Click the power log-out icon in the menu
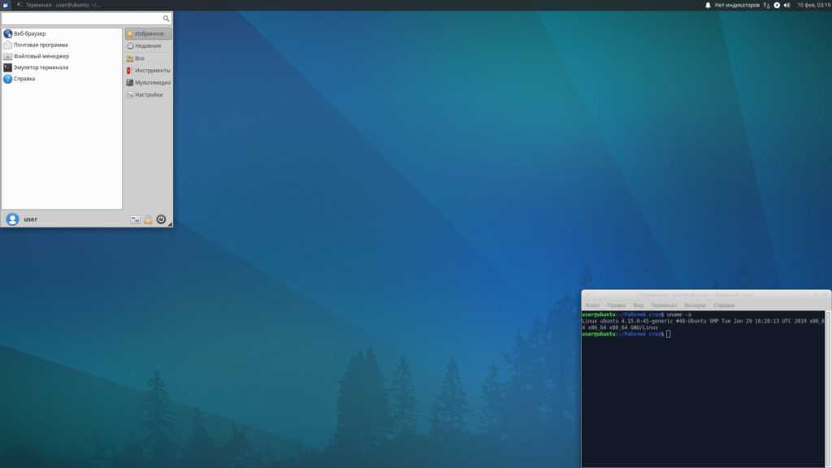832x468 pixels. pyautogui.click(x=162, y=219)
